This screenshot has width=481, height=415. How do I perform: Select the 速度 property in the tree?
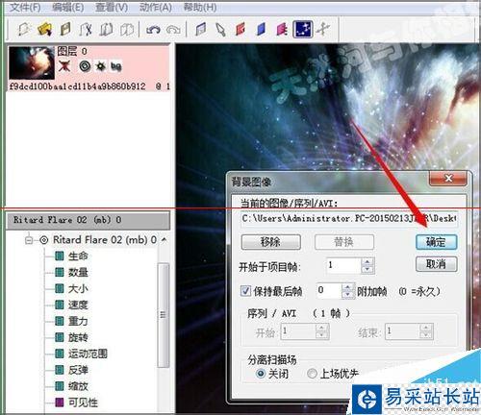pyautogui.click(x=78, y=305)
